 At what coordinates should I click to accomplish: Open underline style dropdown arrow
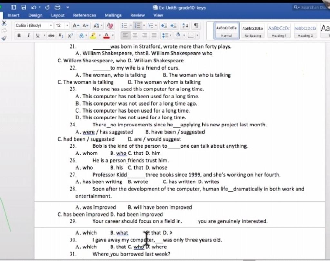[x=44, y=35]
